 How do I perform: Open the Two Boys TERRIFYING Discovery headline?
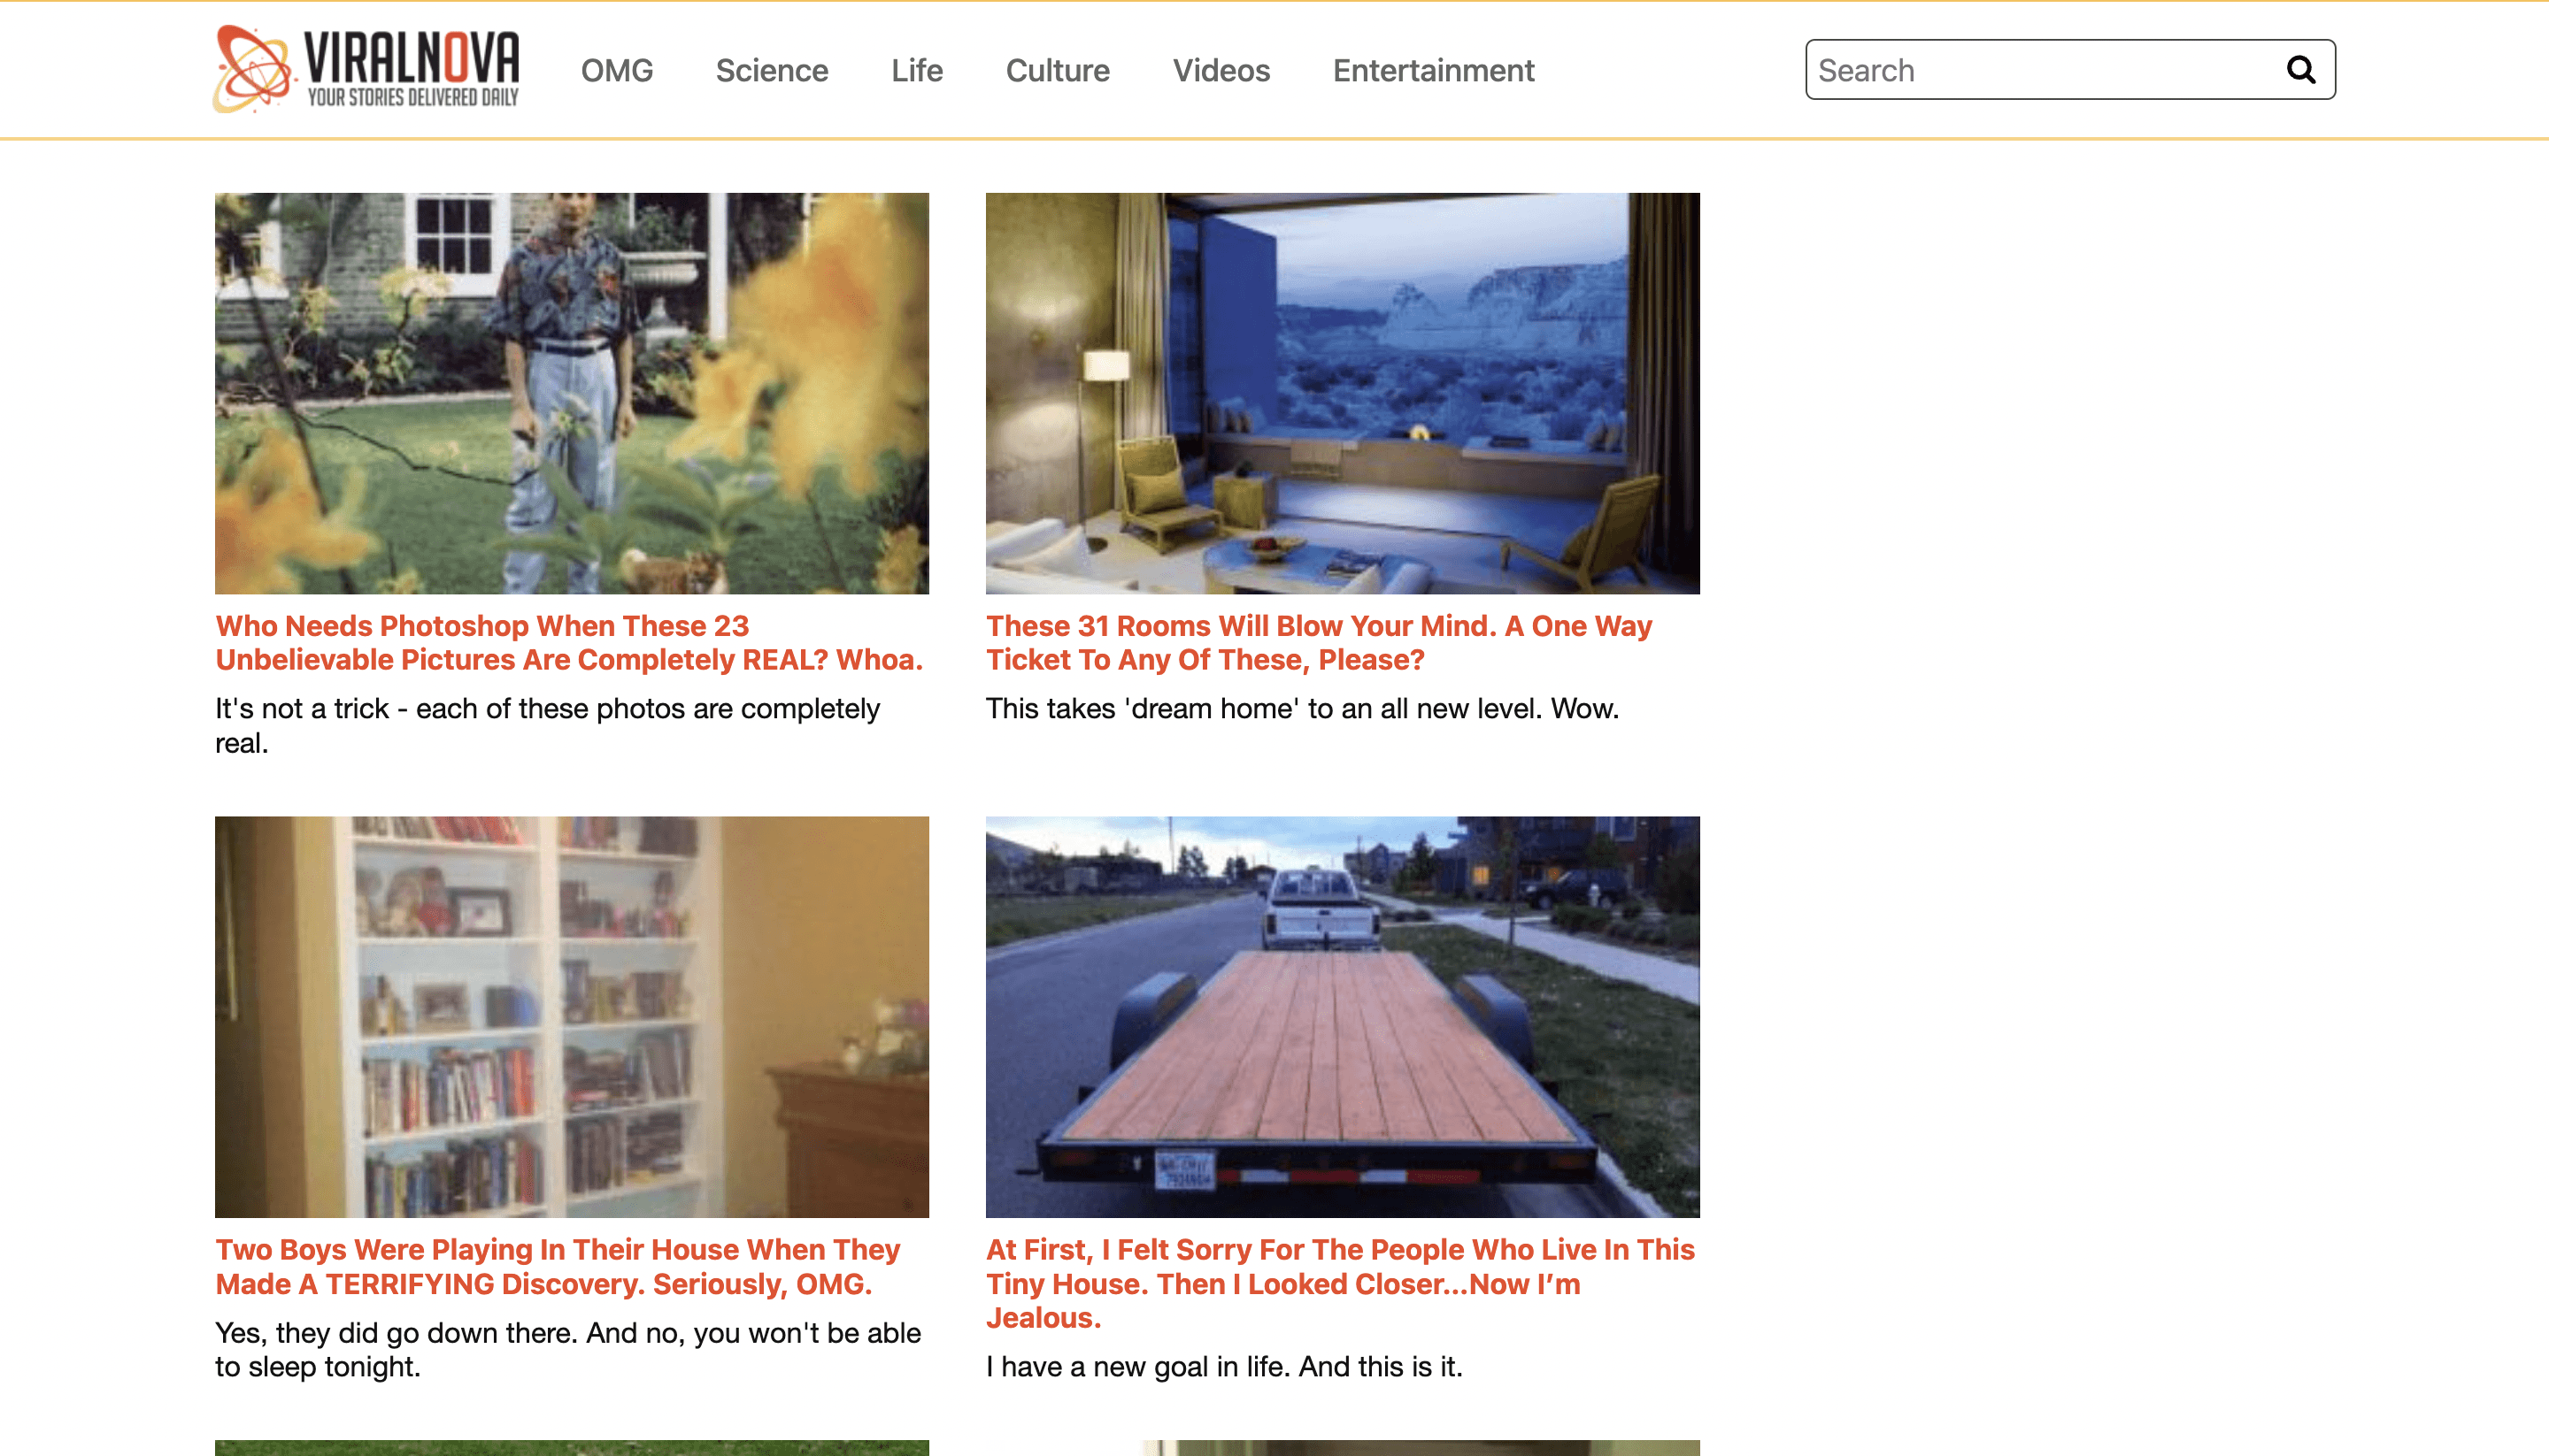click(x=558, y=1266)
